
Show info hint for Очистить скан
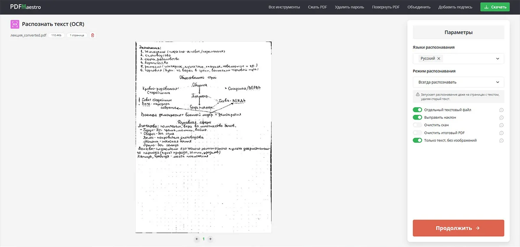501,125
